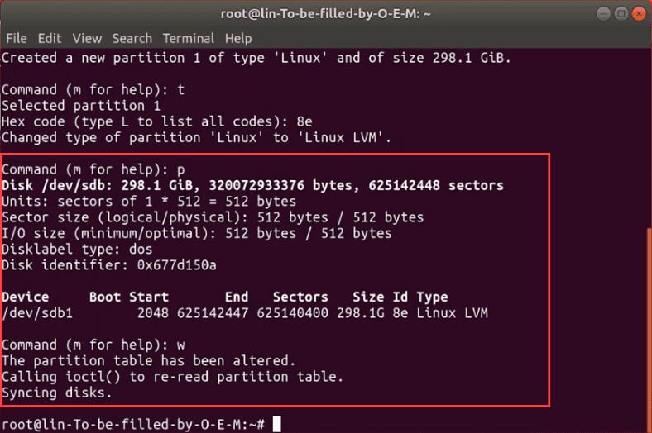Maximize the terminal window
This screenshot has height=433, width=652.
point(621,14)
